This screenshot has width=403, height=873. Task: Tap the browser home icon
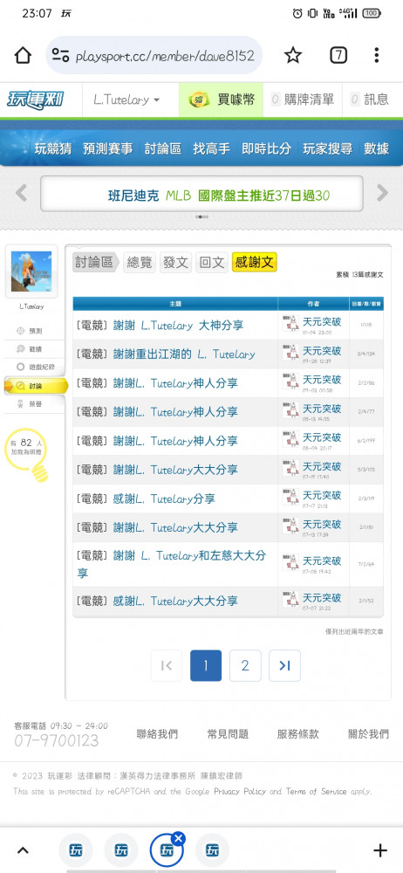tap(23, 55)
